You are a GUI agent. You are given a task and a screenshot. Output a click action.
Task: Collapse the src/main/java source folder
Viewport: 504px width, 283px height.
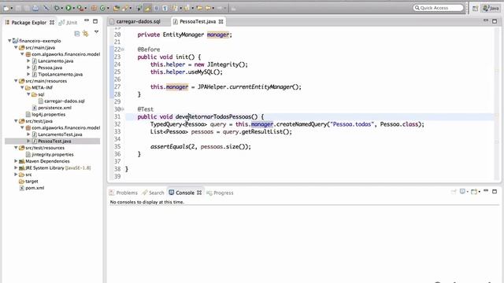pyautogui.click(x=16, y=47)
